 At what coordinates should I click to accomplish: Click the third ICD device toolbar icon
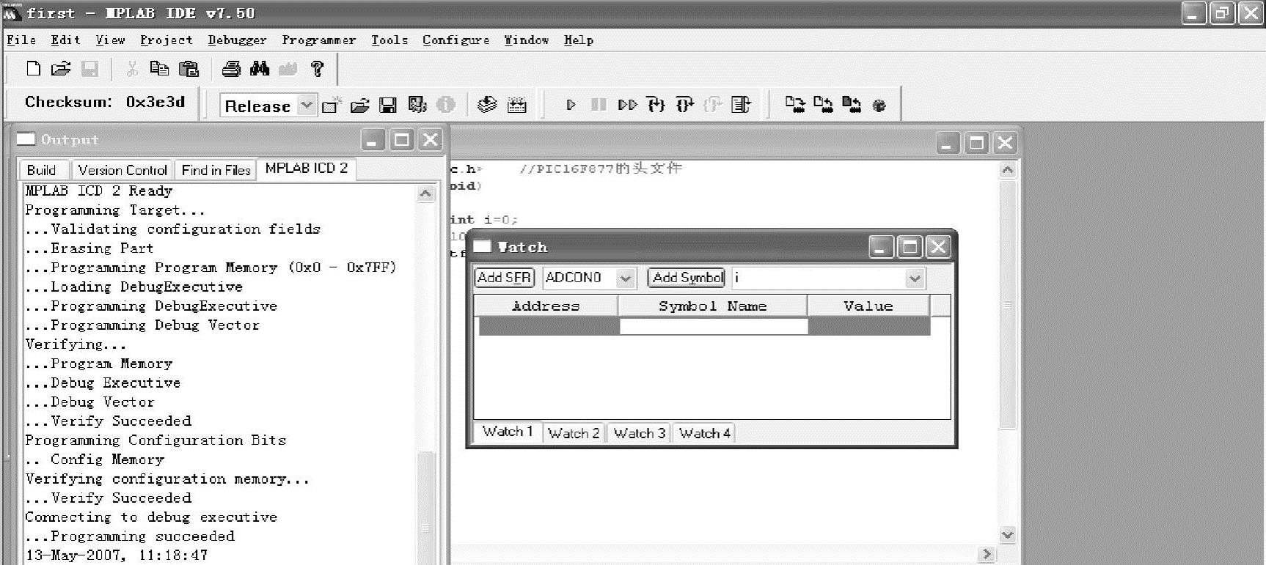(852, 104)
